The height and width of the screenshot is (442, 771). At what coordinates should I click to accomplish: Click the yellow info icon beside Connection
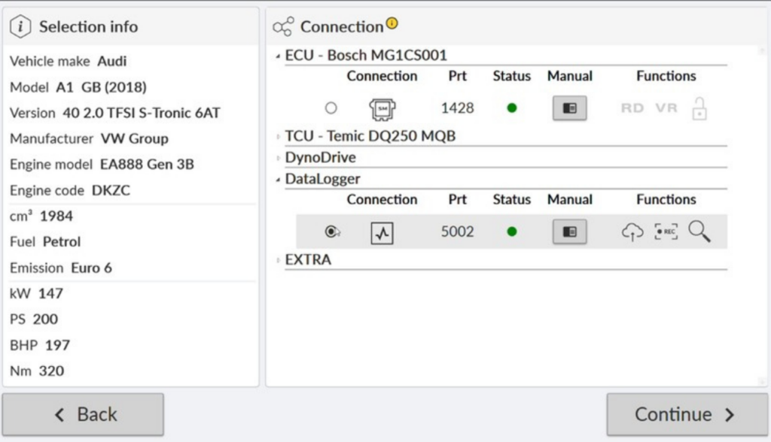coord(392,24)
